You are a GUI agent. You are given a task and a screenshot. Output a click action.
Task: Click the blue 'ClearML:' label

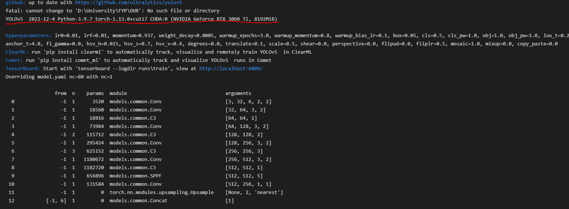tap(15, 52)
